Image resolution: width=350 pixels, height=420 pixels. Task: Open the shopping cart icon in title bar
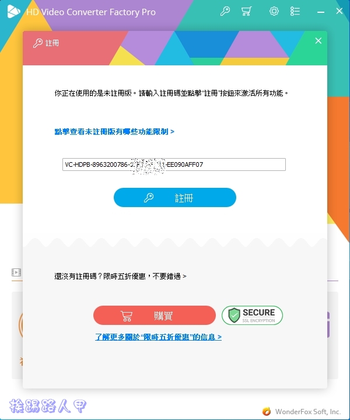point(246,11)
